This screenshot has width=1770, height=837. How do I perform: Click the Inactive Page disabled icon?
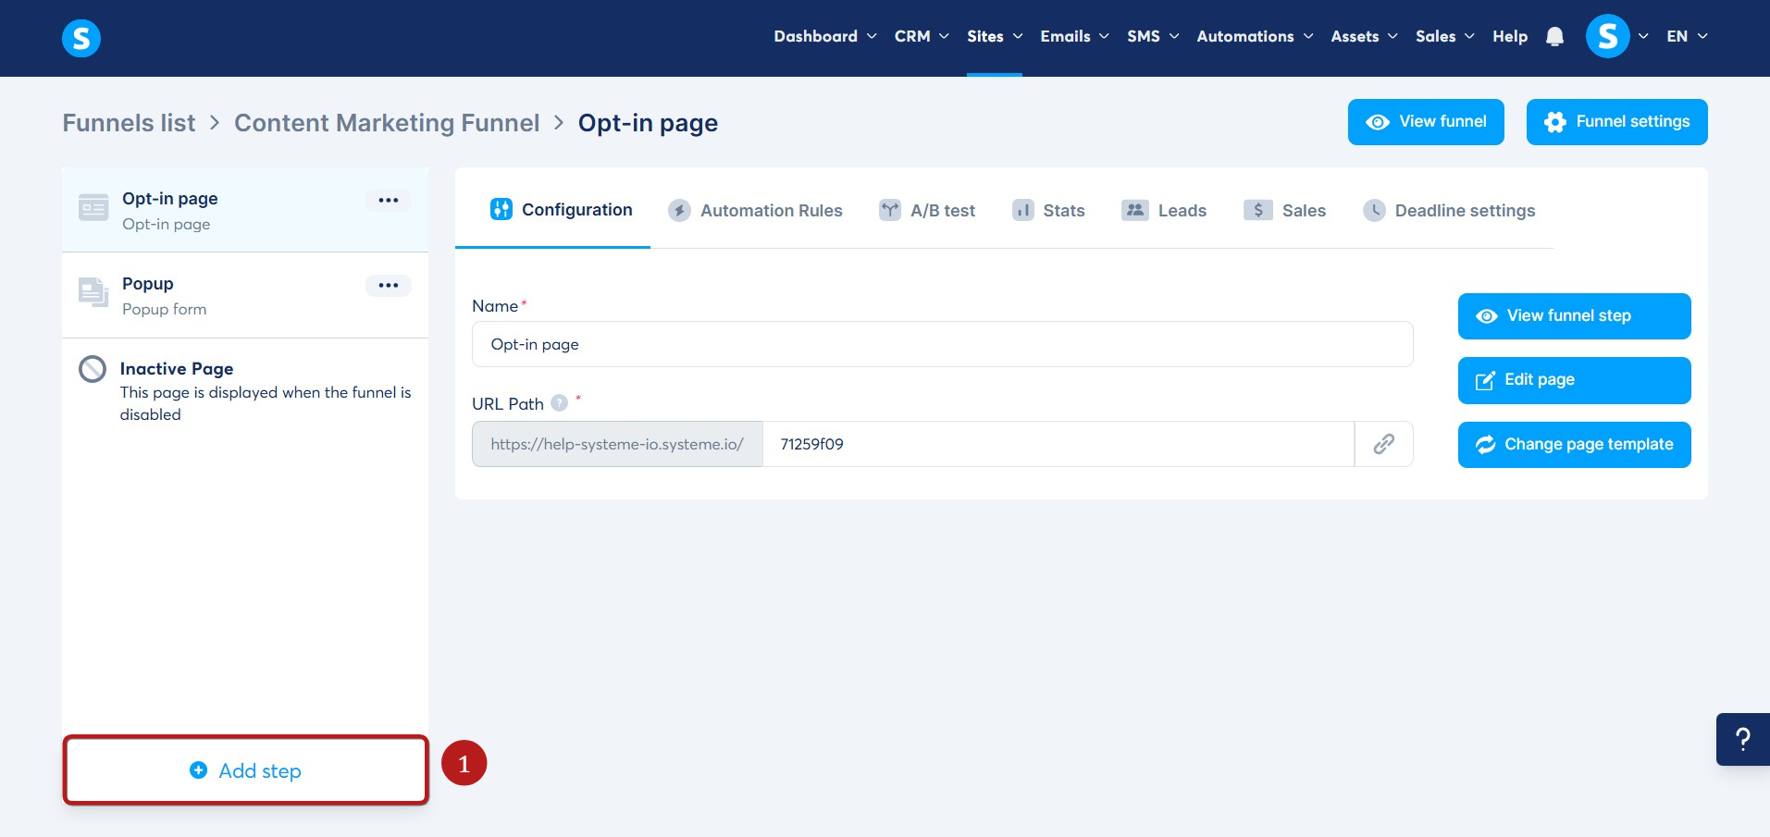point(93,369)
